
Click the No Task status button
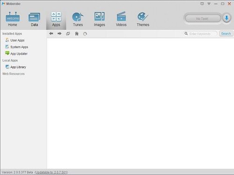[203, 19]
